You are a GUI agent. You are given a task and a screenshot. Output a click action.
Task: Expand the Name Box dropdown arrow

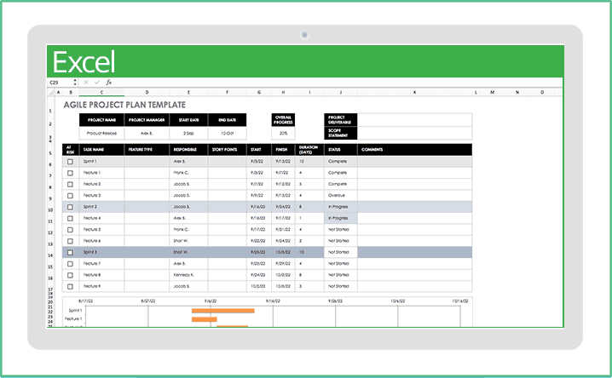74,83
